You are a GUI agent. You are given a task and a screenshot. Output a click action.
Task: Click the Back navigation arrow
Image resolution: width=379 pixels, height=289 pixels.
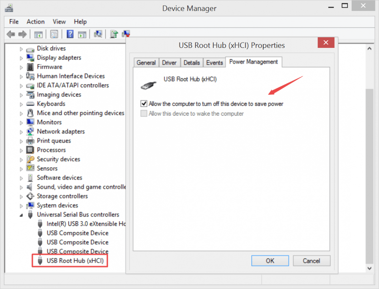click(11, 34)
